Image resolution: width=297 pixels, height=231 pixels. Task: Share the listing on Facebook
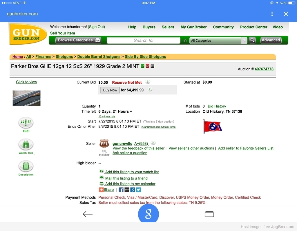121,190
